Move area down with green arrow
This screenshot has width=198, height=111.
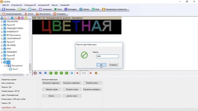click(x=67, y=73)
